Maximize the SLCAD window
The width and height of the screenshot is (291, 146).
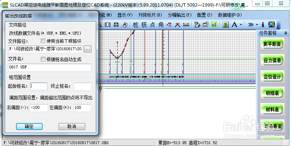point(267,4)
